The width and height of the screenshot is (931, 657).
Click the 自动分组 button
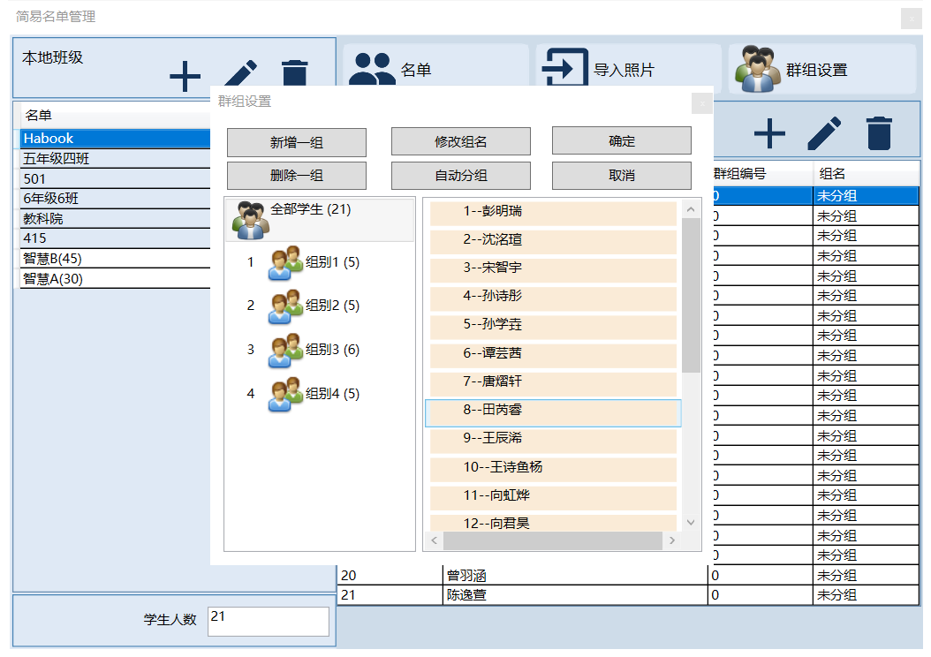460,175
